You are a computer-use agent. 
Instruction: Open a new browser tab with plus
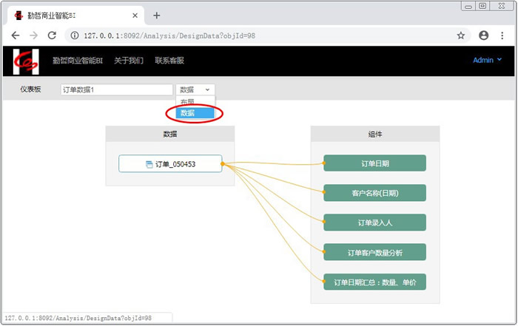click(x=156, y=15)
